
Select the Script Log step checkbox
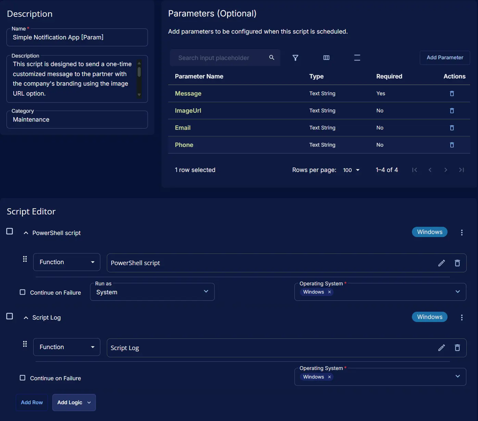pos(10,316)
